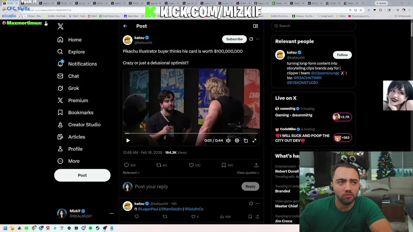Open Premium page
Image resolution: width=413 pixels, height=232 pixels.
(x=73, y=101)
